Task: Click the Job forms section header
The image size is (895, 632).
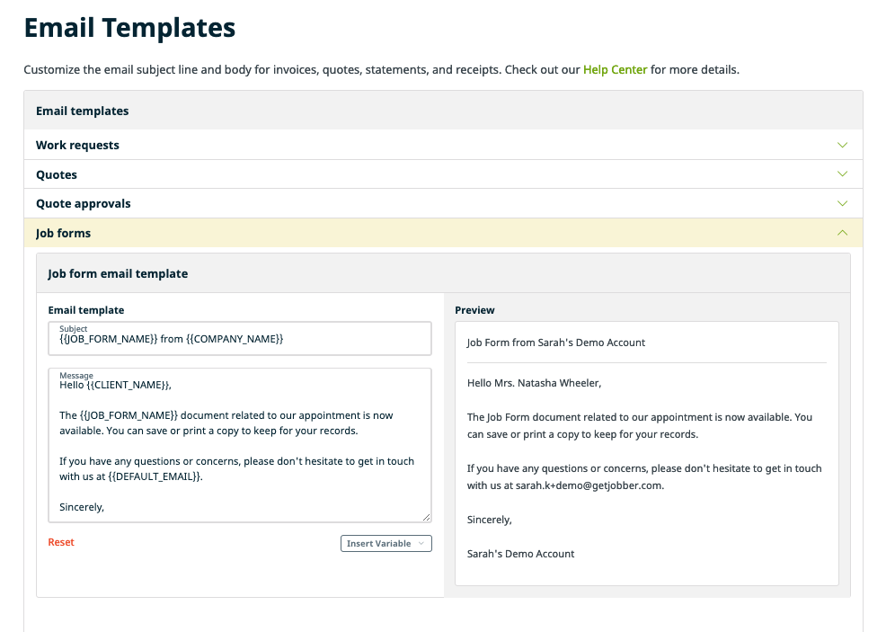Action: (x=63, y=233)
